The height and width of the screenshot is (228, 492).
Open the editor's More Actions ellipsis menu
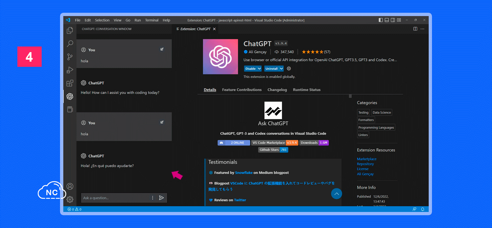pyautogui.click(x=422, y=29)
